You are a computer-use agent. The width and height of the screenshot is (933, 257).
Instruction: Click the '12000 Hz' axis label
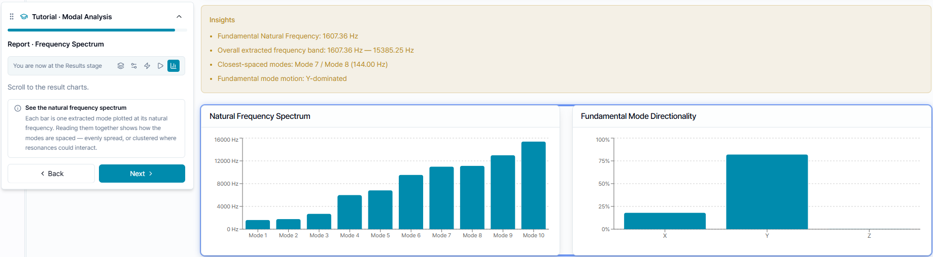coord(226,161)
